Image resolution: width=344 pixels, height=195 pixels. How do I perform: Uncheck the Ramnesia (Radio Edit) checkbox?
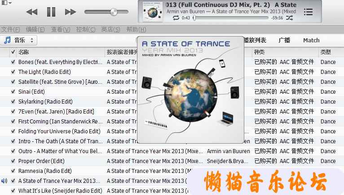click(13, 171)
